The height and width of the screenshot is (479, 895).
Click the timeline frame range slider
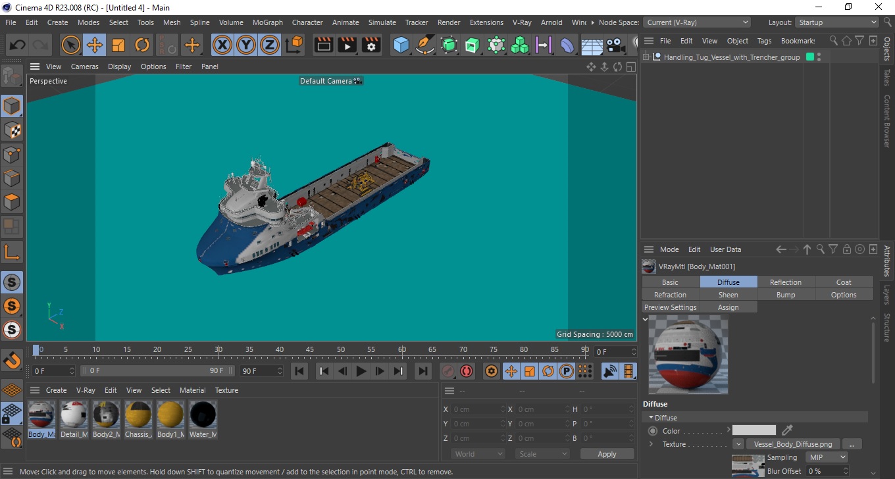(157, 371)
